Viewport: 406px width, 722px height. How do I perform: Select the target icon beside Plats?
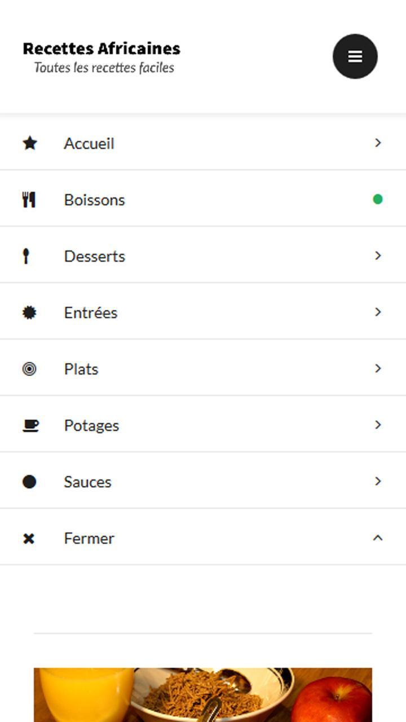[29, 368]
